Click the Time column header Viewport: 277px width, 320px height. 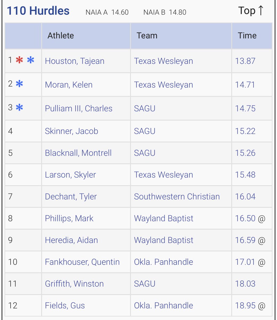247,35
